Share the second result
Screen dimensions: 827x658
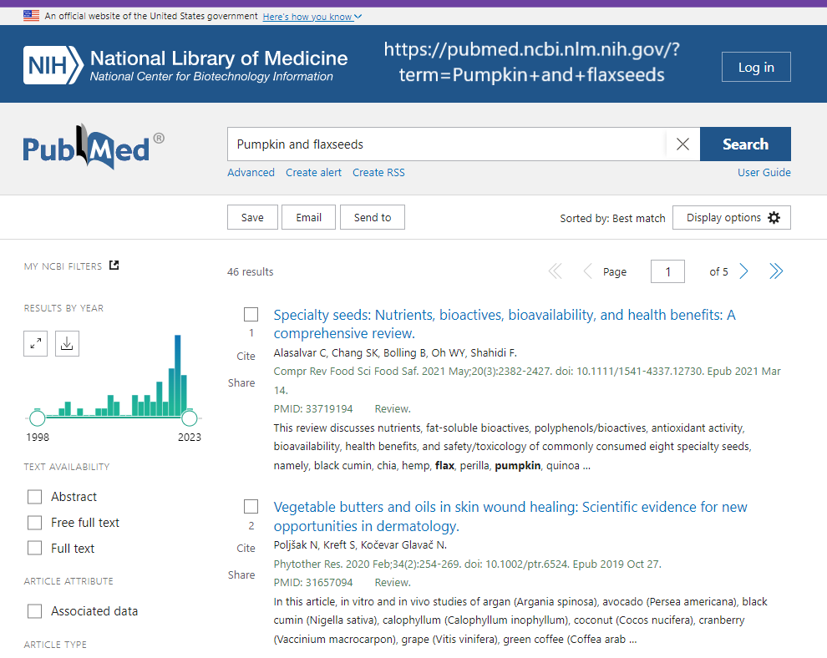(x=241, y=575)
